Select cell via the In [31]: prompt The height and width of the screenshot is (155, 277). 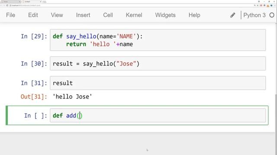click(x=34, y=83)
